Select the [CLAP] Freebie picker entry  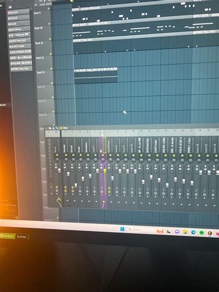point(20,46)
